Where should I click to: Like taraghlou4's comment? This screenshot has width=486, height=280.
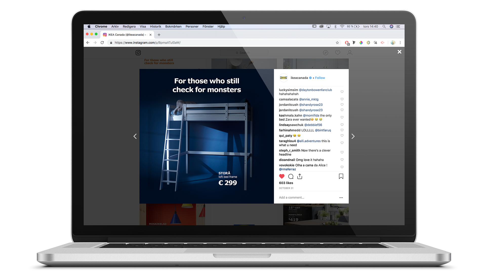click(342, 143)
